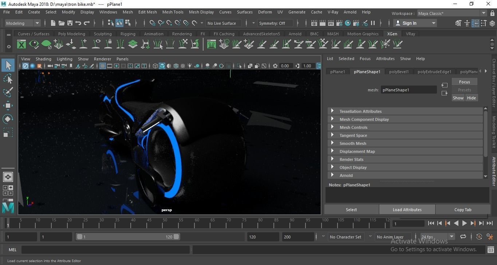Toggle use all lights bulb icon
Image resolution: width=497 pixels, height=265 pixels.
tap(190, 66)
